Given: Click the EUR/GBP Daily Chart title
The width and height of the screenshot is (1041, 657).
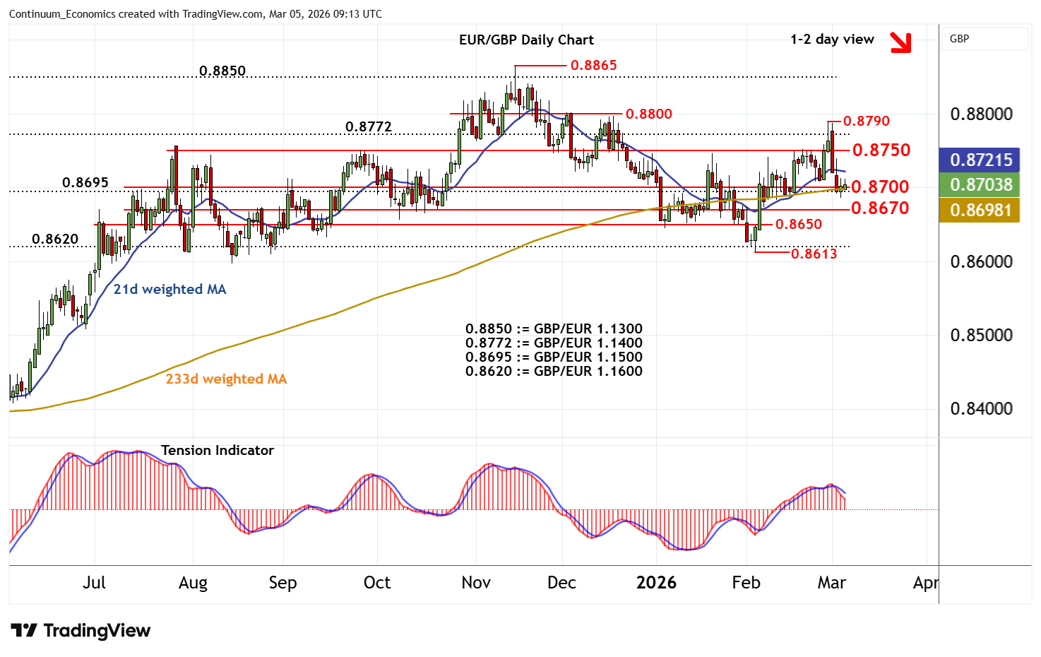Looking at the screenshot, I should tap(526, 40).
